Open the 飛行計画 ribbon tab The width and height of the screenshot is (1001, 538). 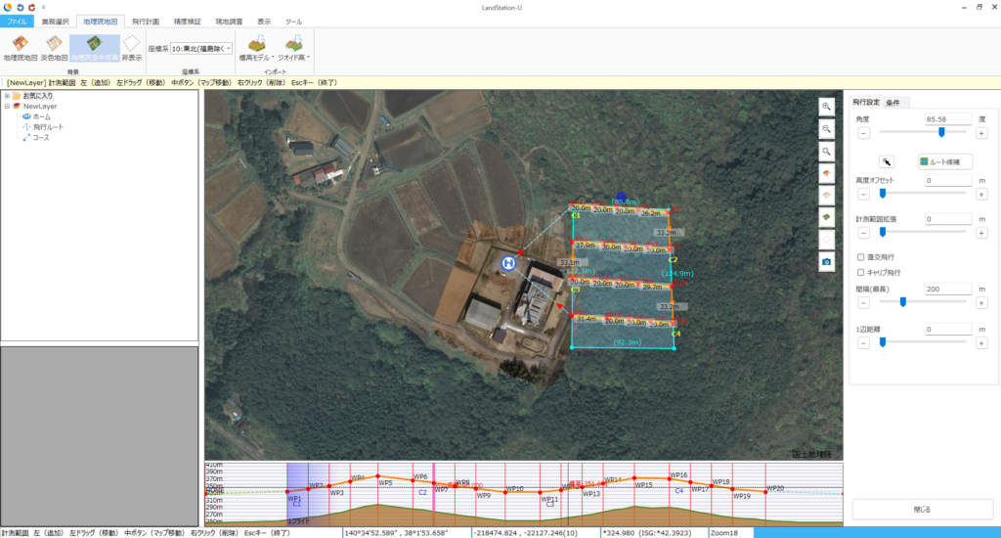click(145, 21)
